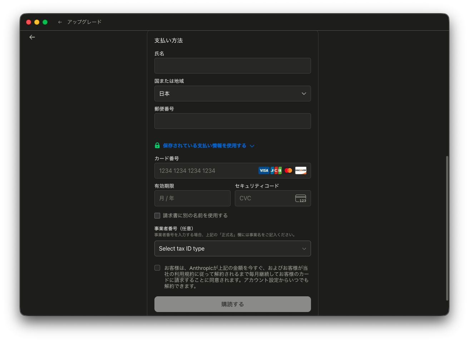Click the Mastercard logo
Screen dimensions: 469x342
(288, 171)
